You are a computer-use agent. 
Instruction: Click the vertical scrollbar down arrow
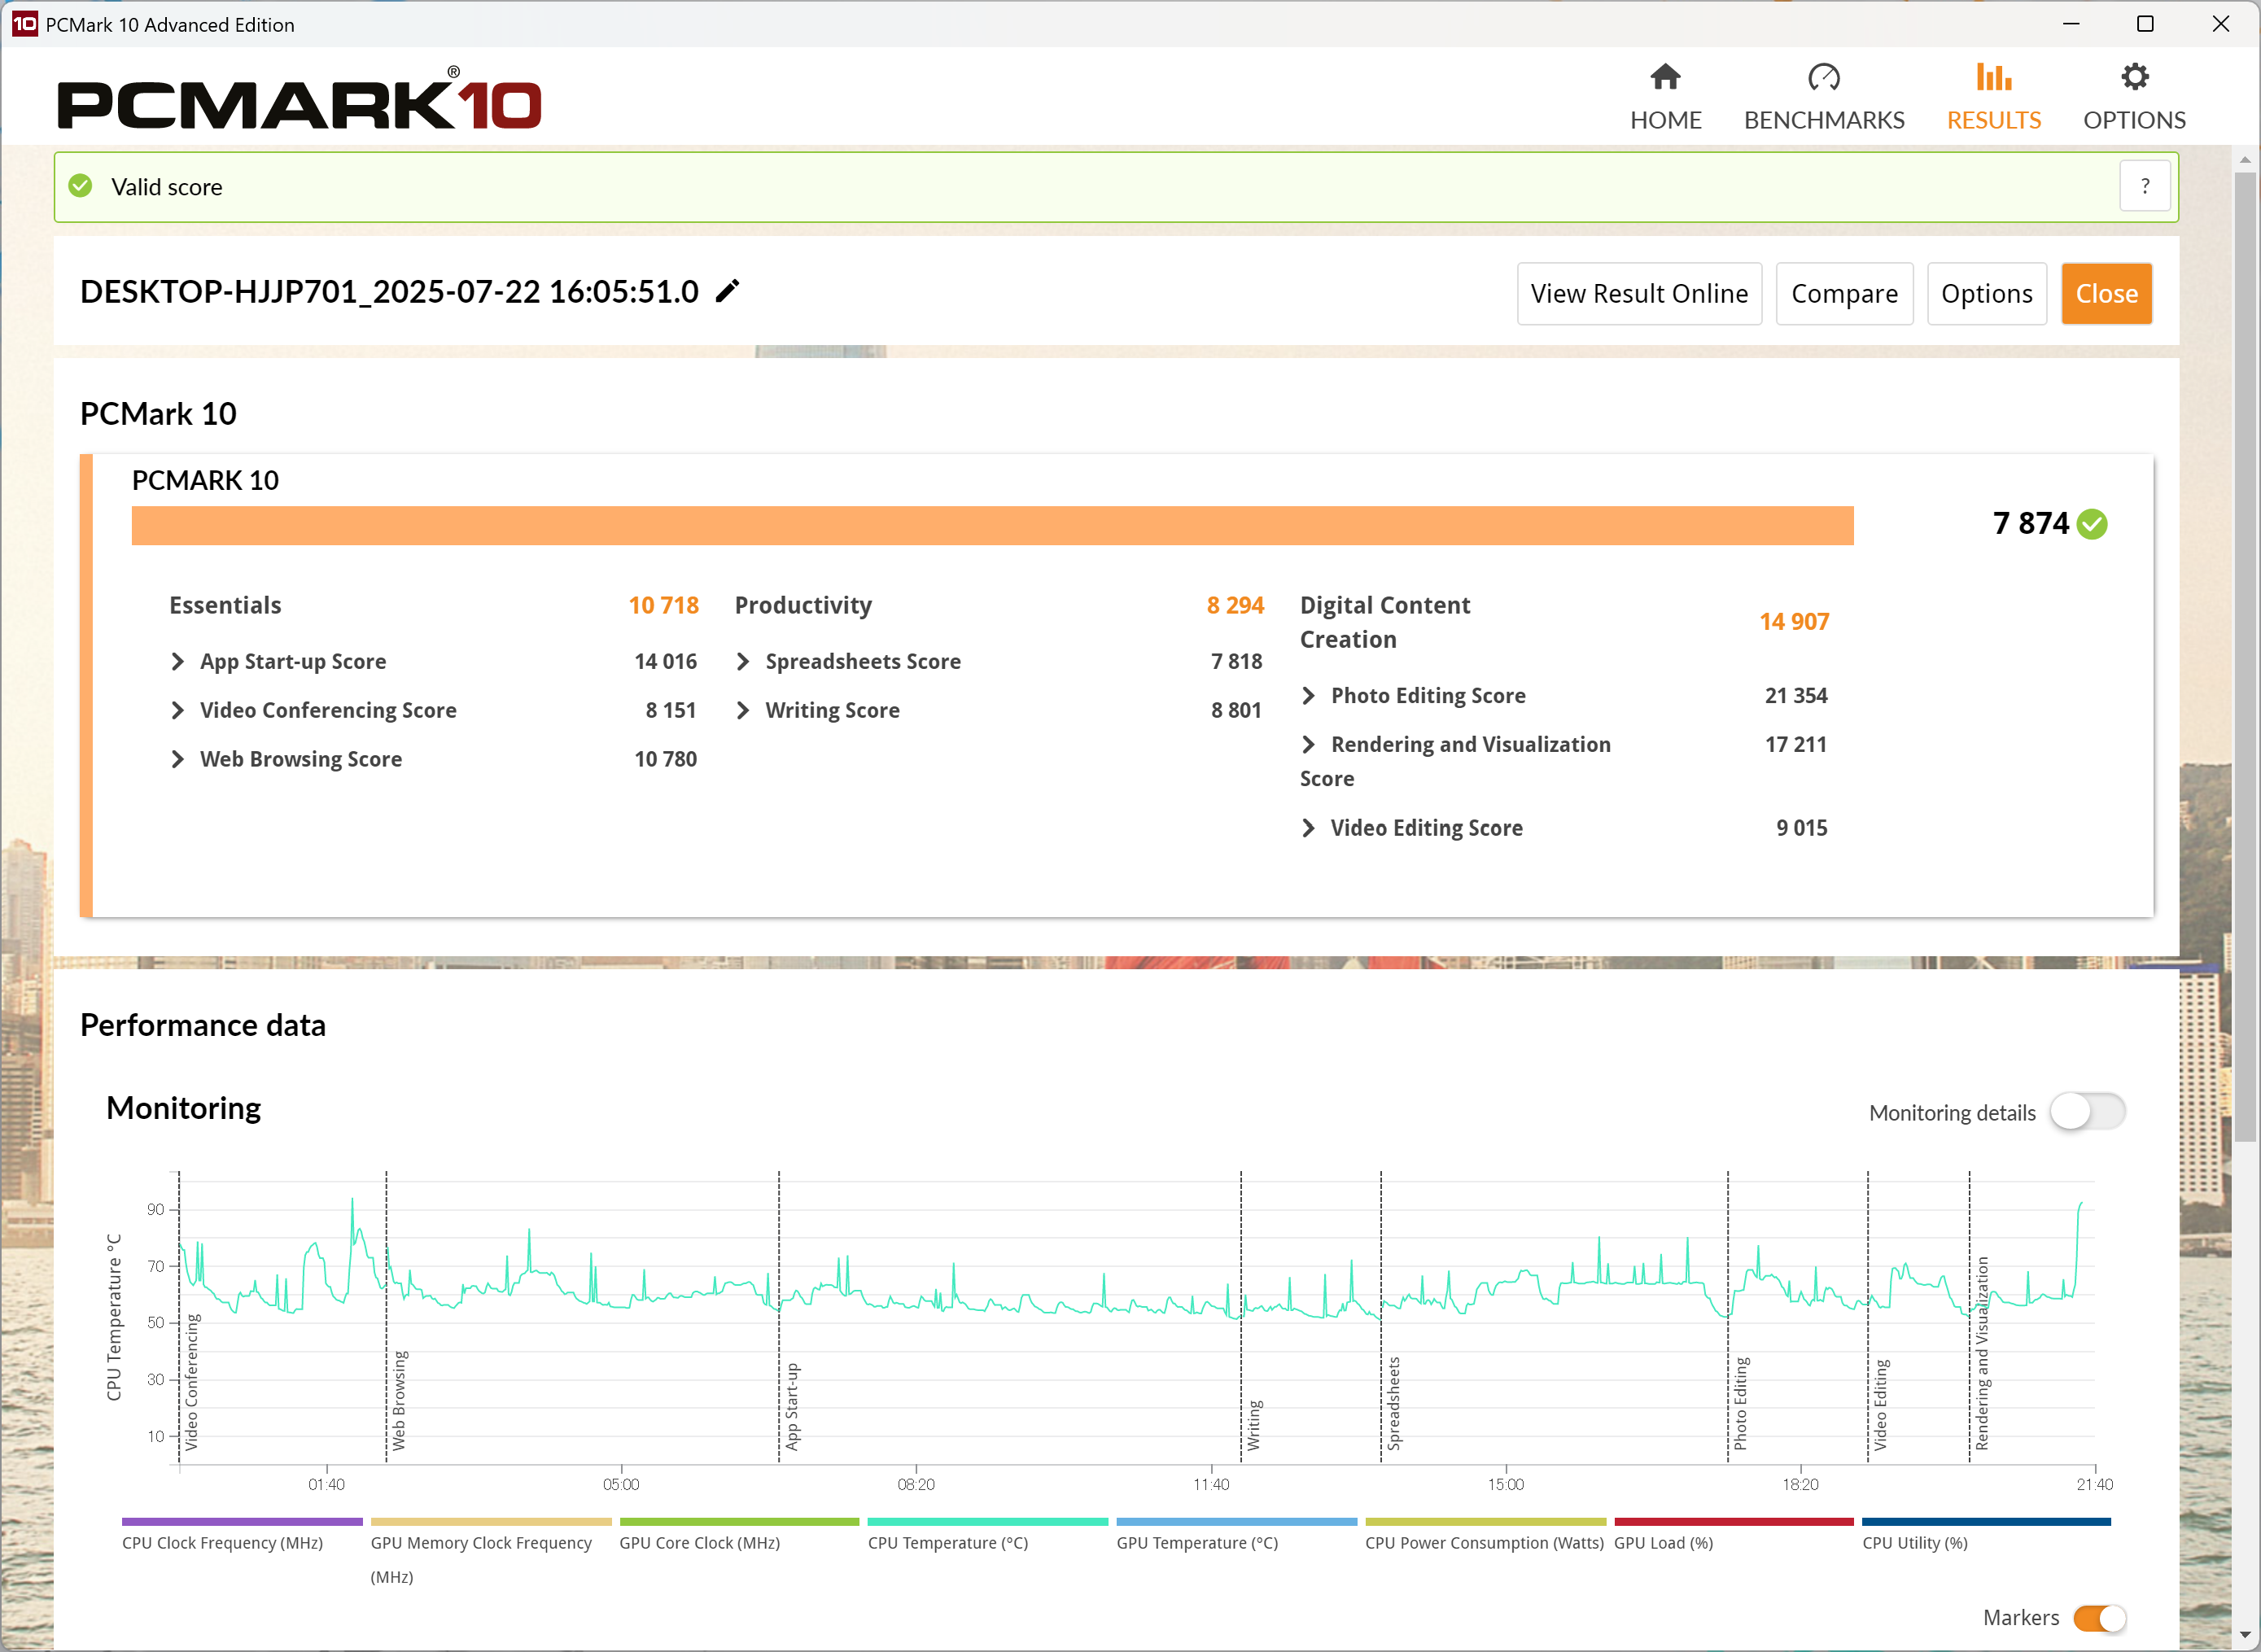(2245, 1634)
